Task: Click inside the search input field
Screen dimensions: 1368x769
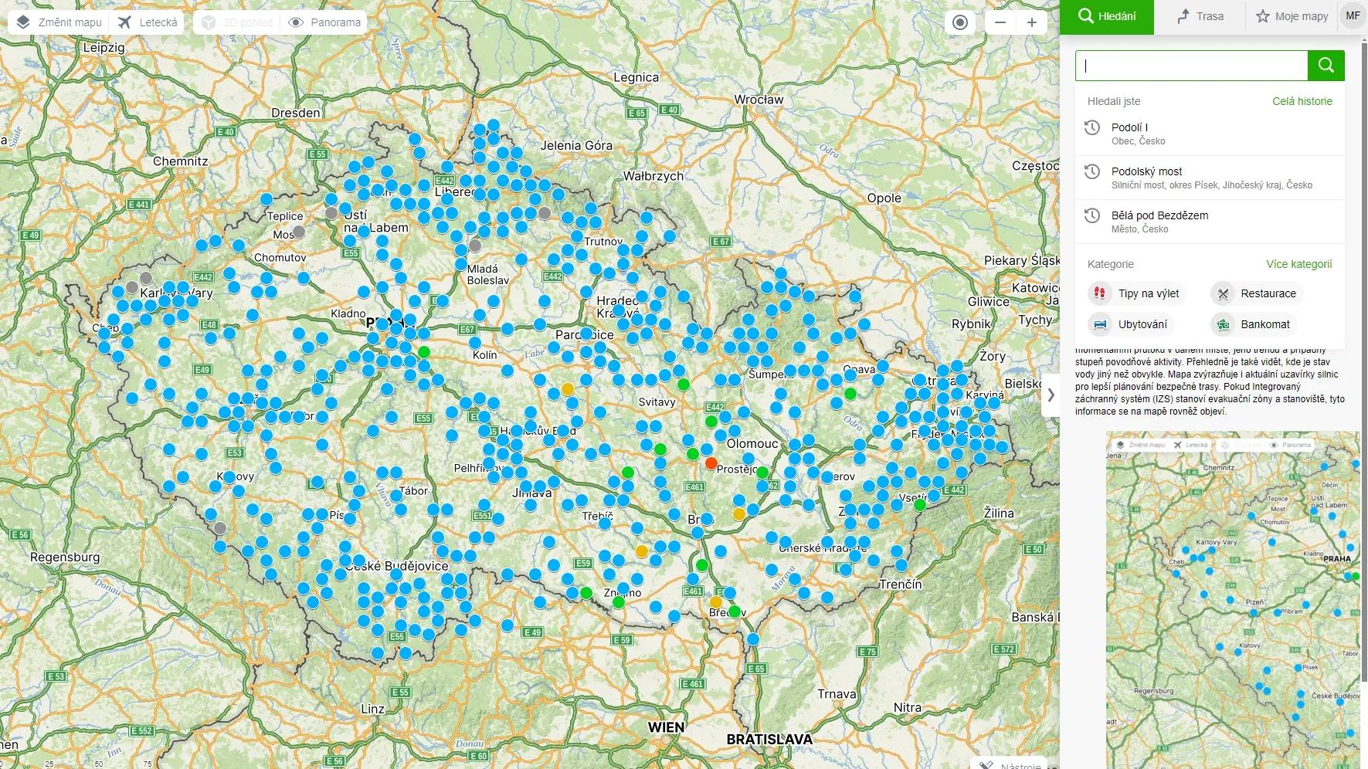Action: (x=1190, y=66)
